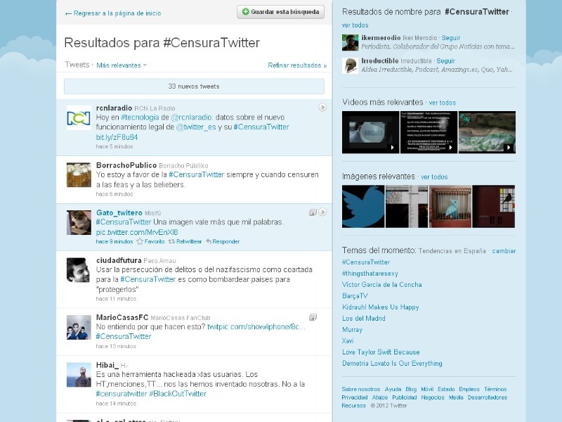The width and height of the screenshot is (562, 422).
Task: Expand rcnlaradio tweet with arrow icon
Action: tap(322, 107)
